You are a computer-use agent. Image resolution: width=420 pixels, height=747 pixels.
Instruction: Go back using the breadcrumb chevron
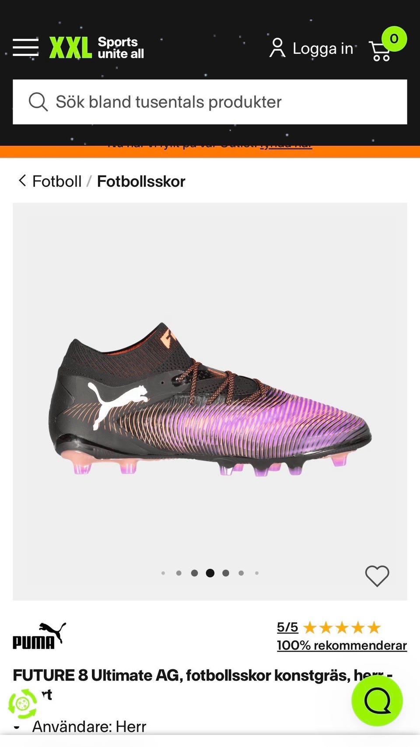click(x=22, y=181)
